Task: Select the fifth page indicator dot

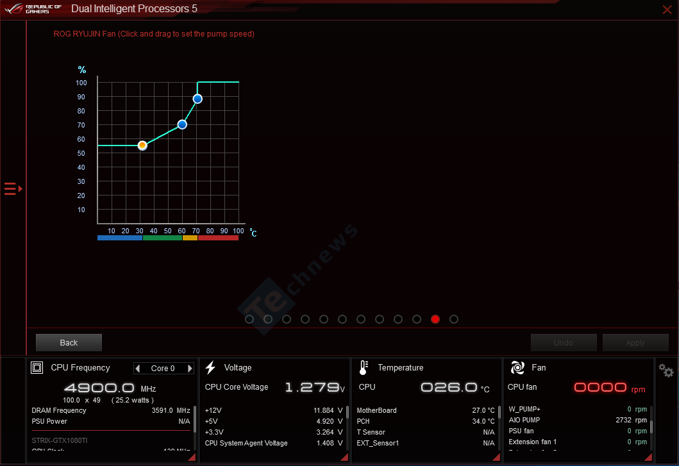Action: pyautogui.click(x=324, y=319)
